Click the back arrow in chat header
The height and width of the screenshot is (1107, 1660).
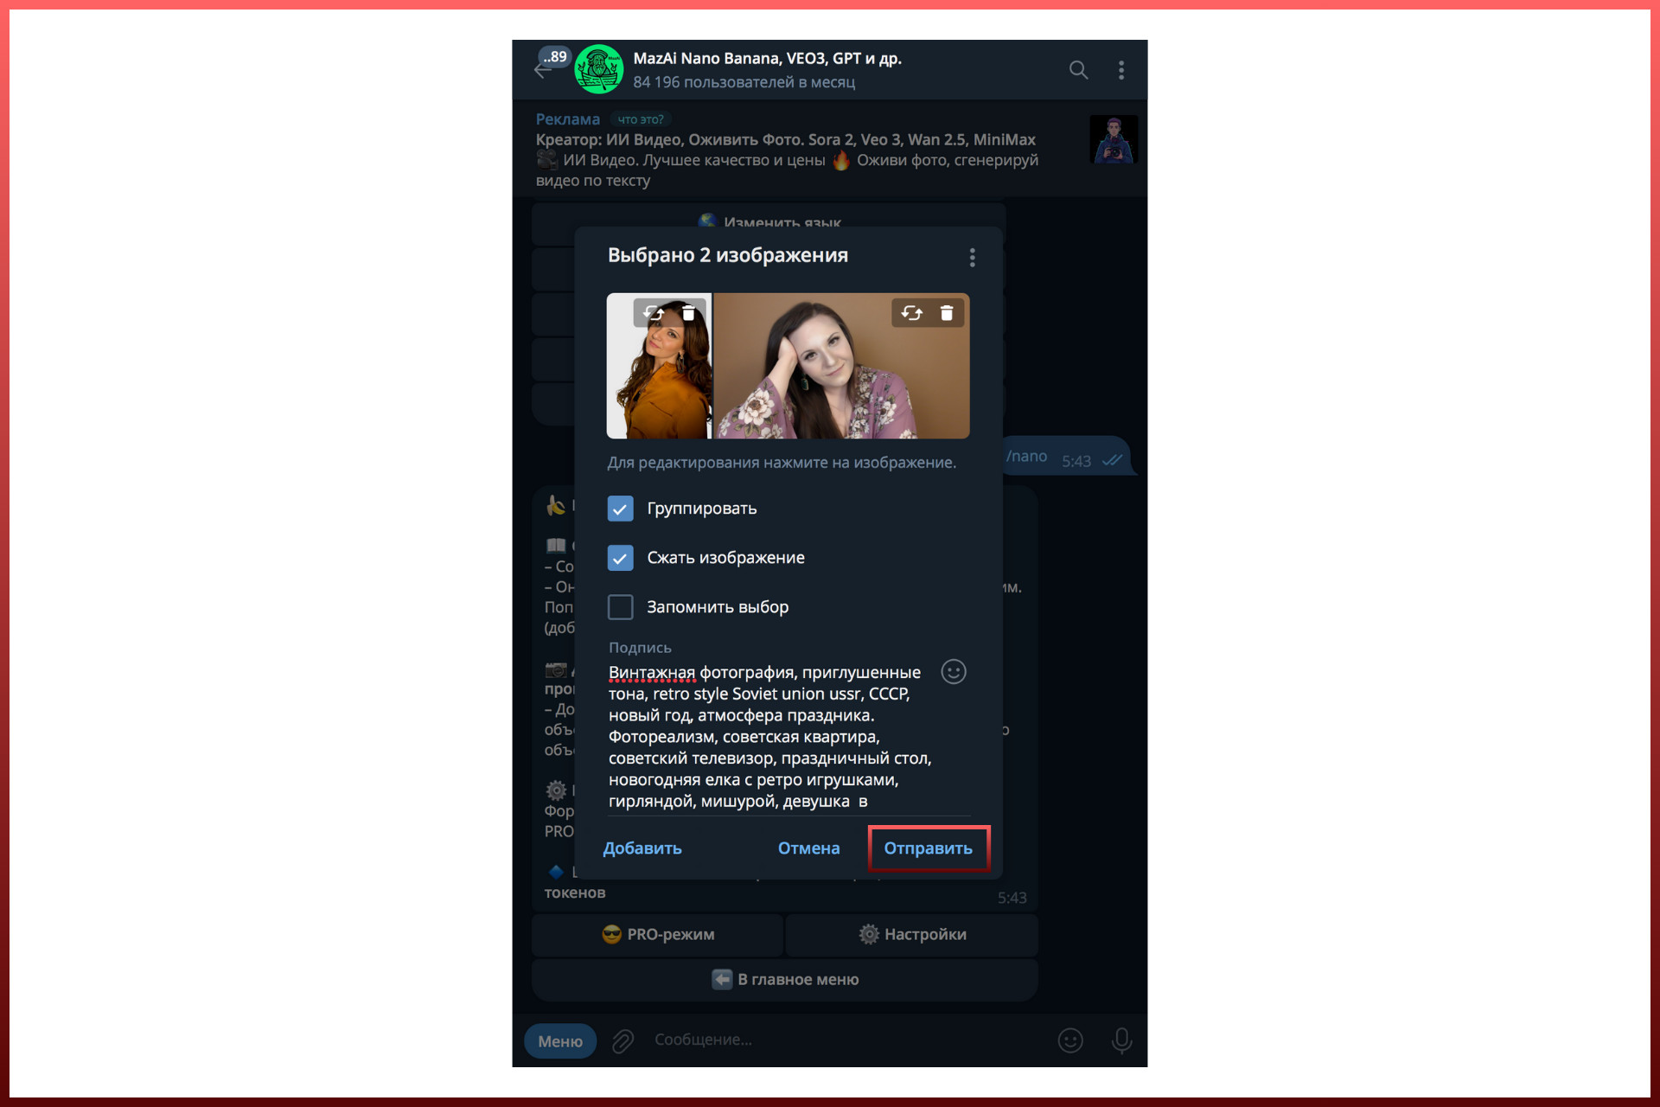coord(542,72)
